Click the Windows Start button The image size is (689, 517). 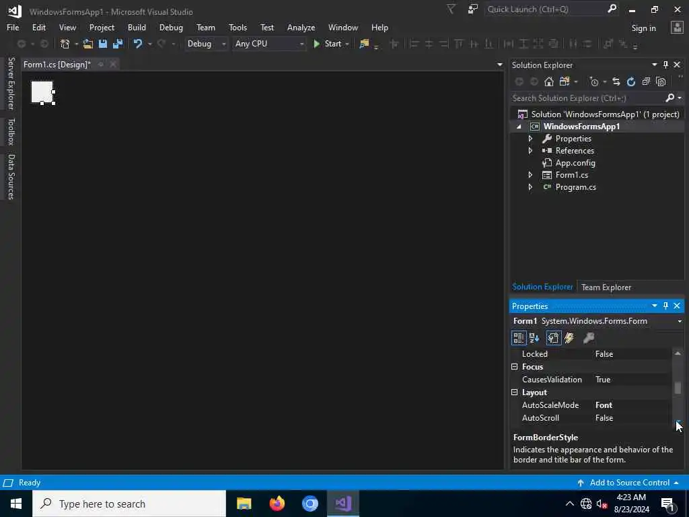click(16, 504)
